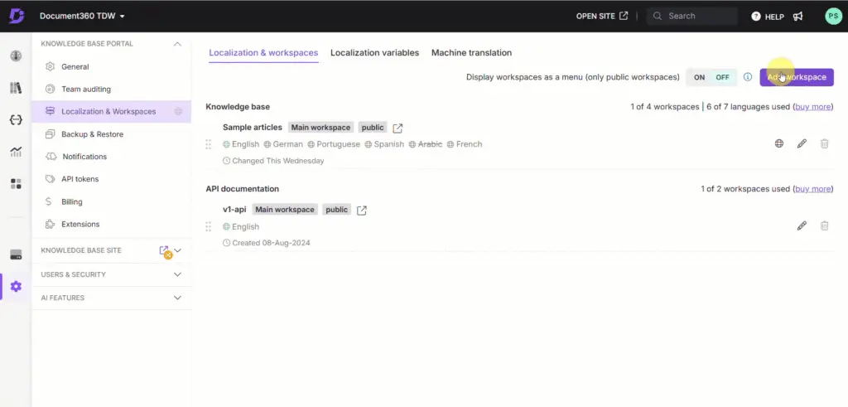Switch to the Localization variables tab
Image resolution: width=848 pixels, height=407 pixels.
[x=374, y=52]
